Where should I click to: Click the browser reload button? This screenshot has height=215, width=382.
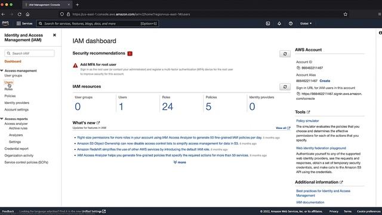point(20,14)
